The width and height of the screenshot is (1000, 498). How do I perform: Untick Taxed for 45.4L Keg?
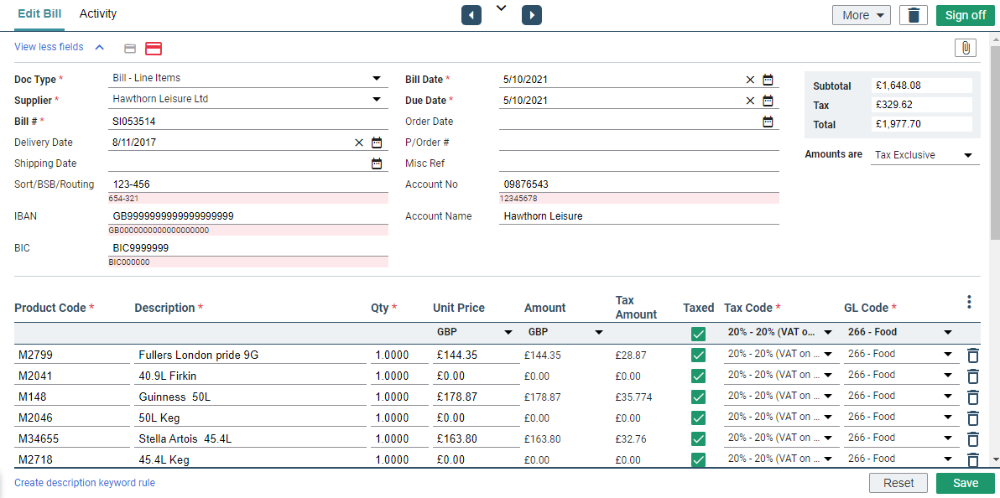coord(698,459)
